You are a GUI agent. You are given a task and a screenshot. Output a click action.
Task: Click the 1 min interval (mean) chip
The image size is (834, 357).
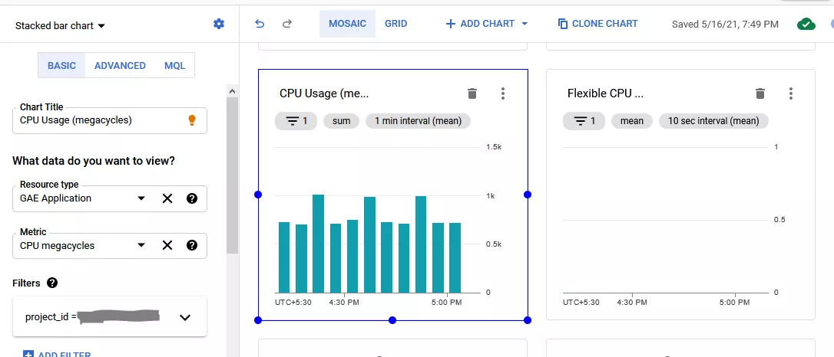[x=418, y=121]
